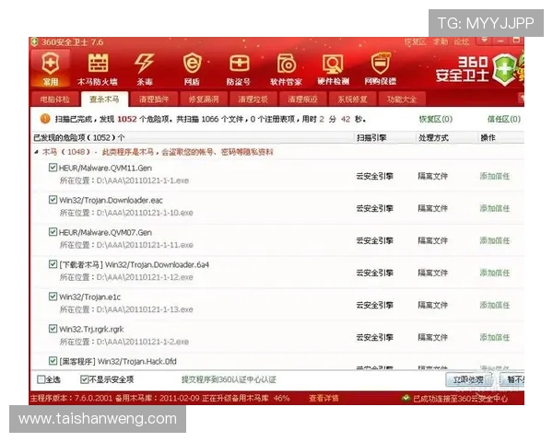Uncheck Win32/Trojan.Downloader.eac item
The image size is (553, 442).
(53, 200)
